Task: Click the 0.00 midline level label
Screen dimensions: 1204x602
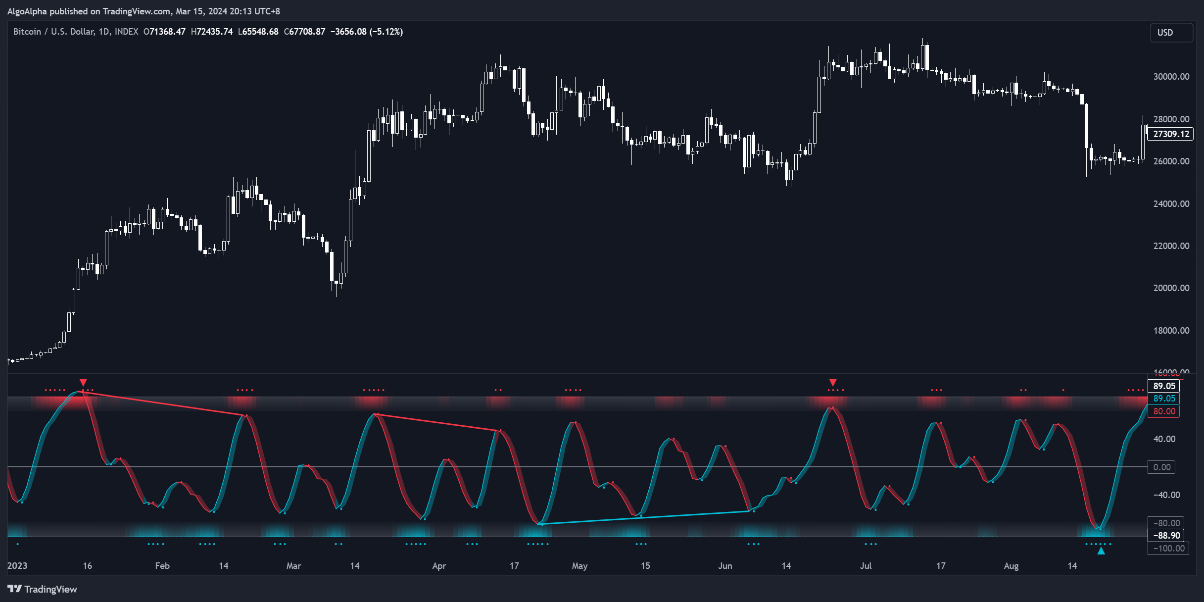Action: (1162, 467)
